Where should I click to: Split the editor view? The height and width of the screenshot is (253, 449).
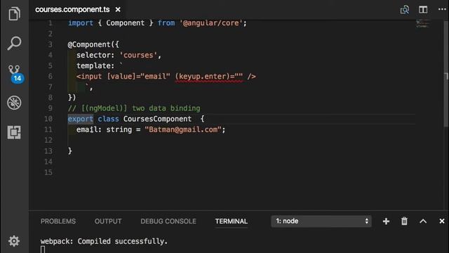pyautogui.click(x=423, y=9)
